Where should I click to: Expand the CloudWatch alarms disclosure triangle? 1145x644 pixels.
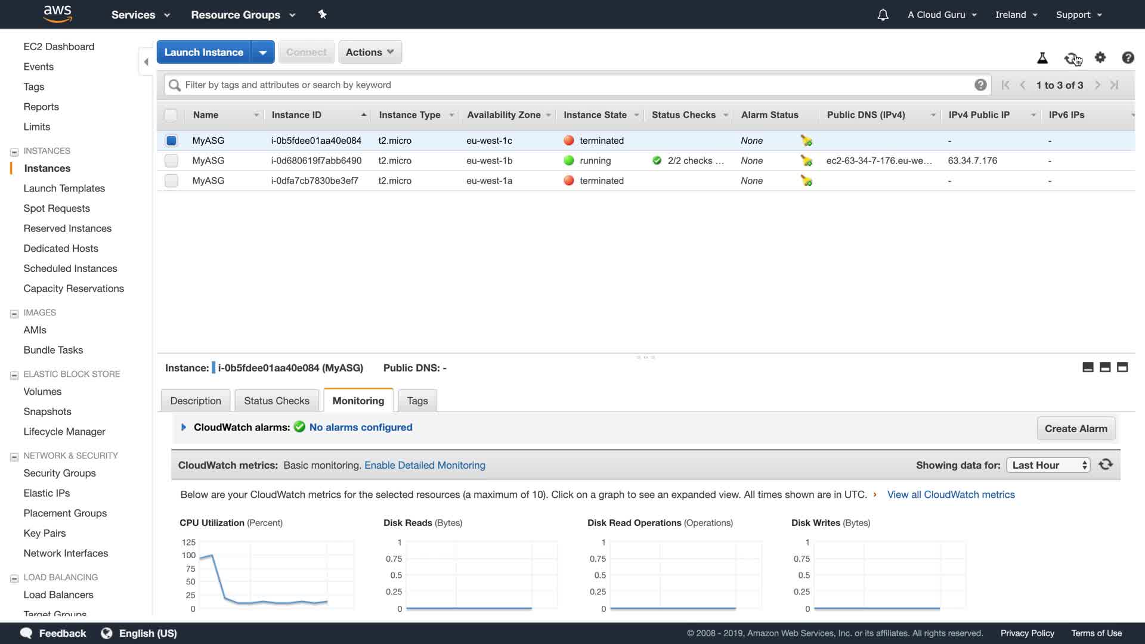pos(184,427)
